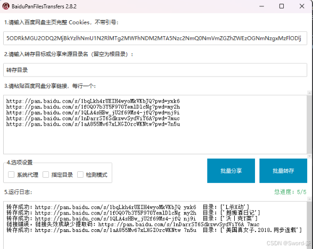This screenshot has width=313, height=249.
Task: Start transfer with 批量转存 button
Action: (x=283, y=171)
